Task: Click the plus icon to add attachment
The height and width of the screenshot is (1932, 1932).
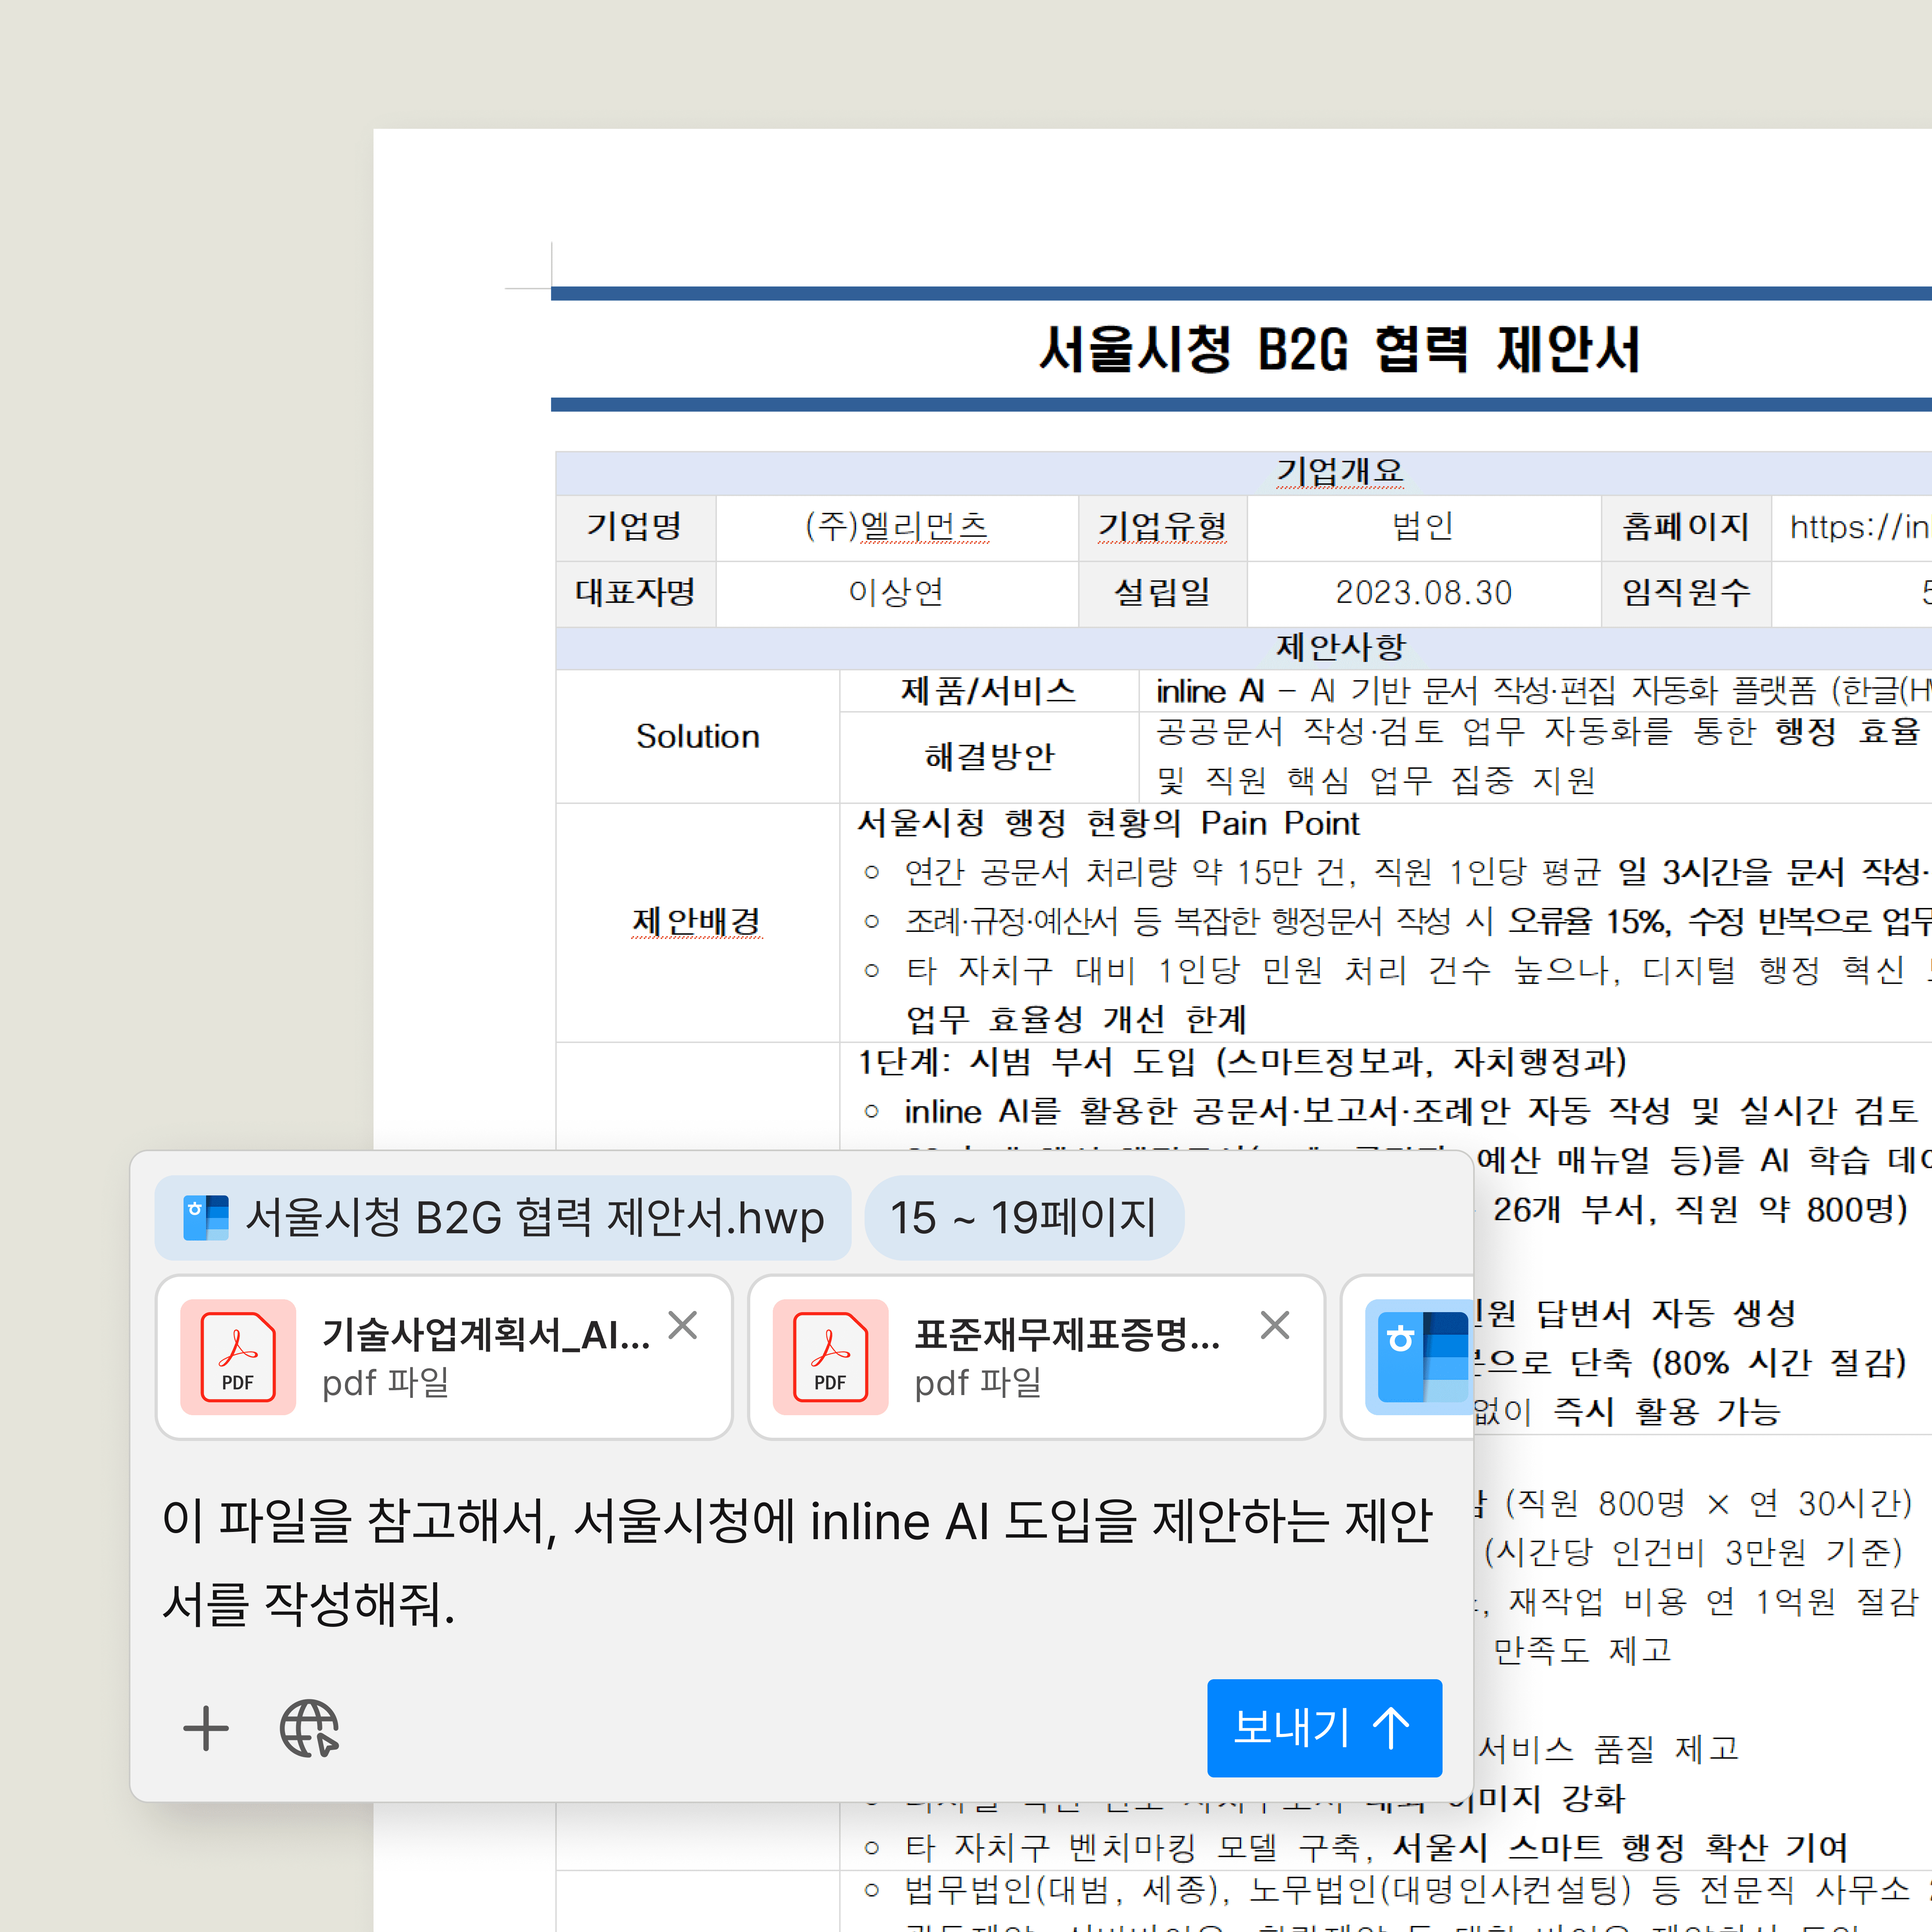Action: click(206, 1728)
